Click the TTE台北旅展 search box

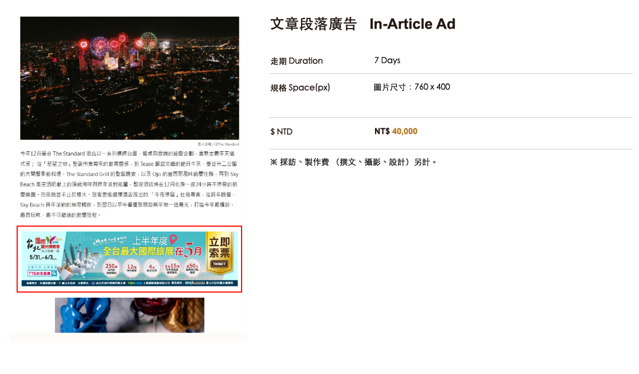point(40,274)
